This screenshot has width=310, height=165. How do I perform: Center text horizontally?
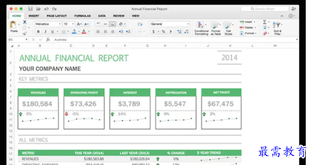(105, 31)
